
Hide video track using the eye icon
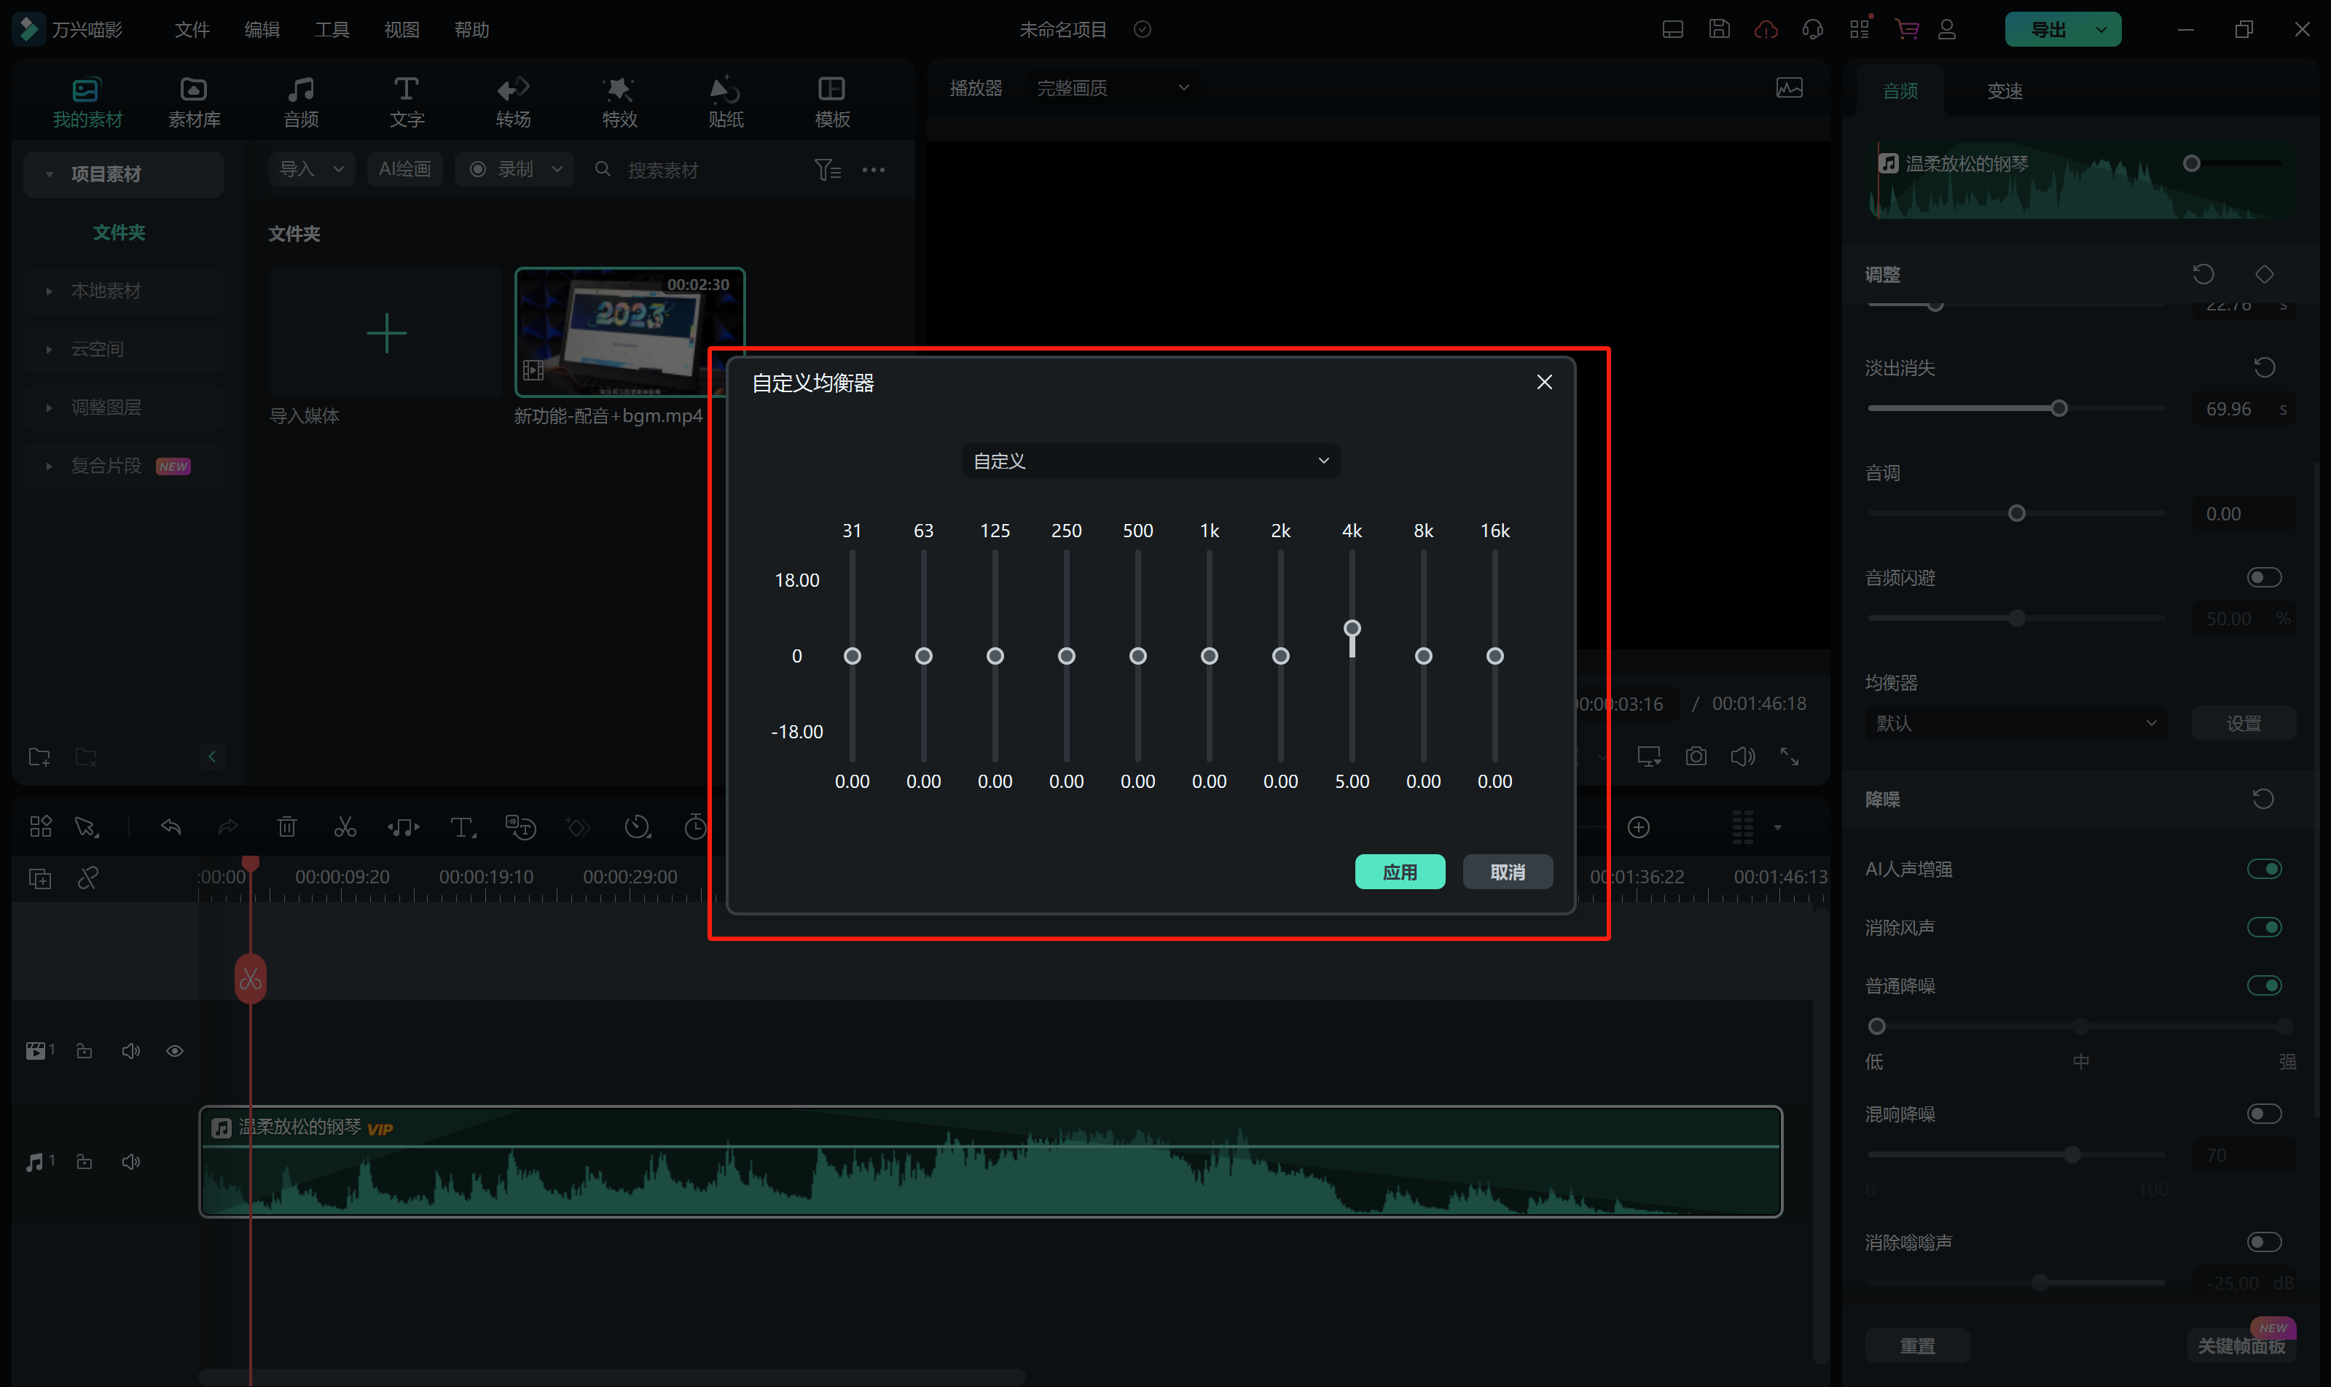tap(175, 1052)
